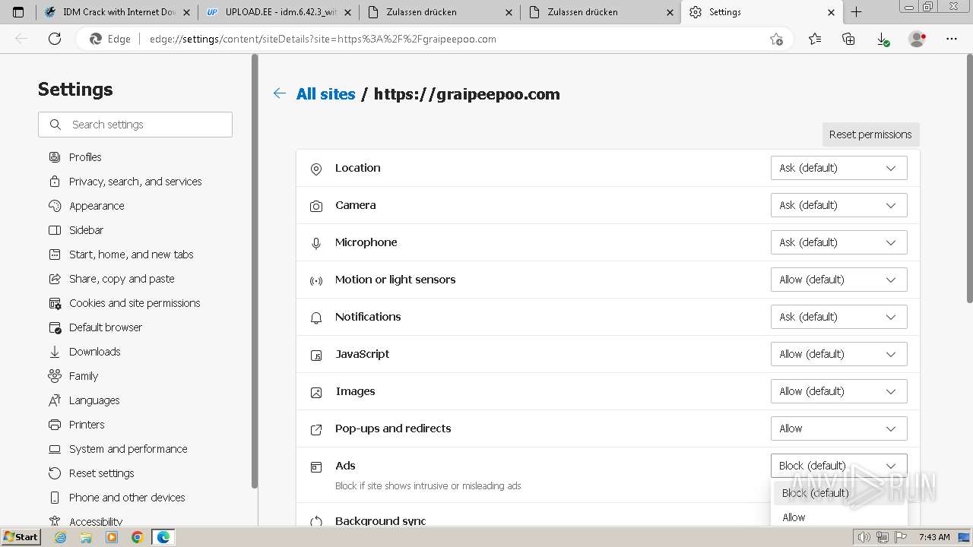
Task: Expand Motion or light sensors dropdown
Action: 838,280
